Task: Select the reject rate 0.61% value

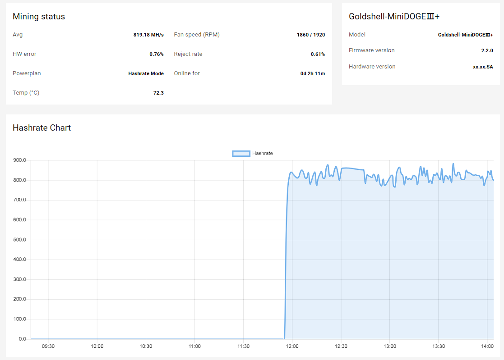Action: (318, 54)
